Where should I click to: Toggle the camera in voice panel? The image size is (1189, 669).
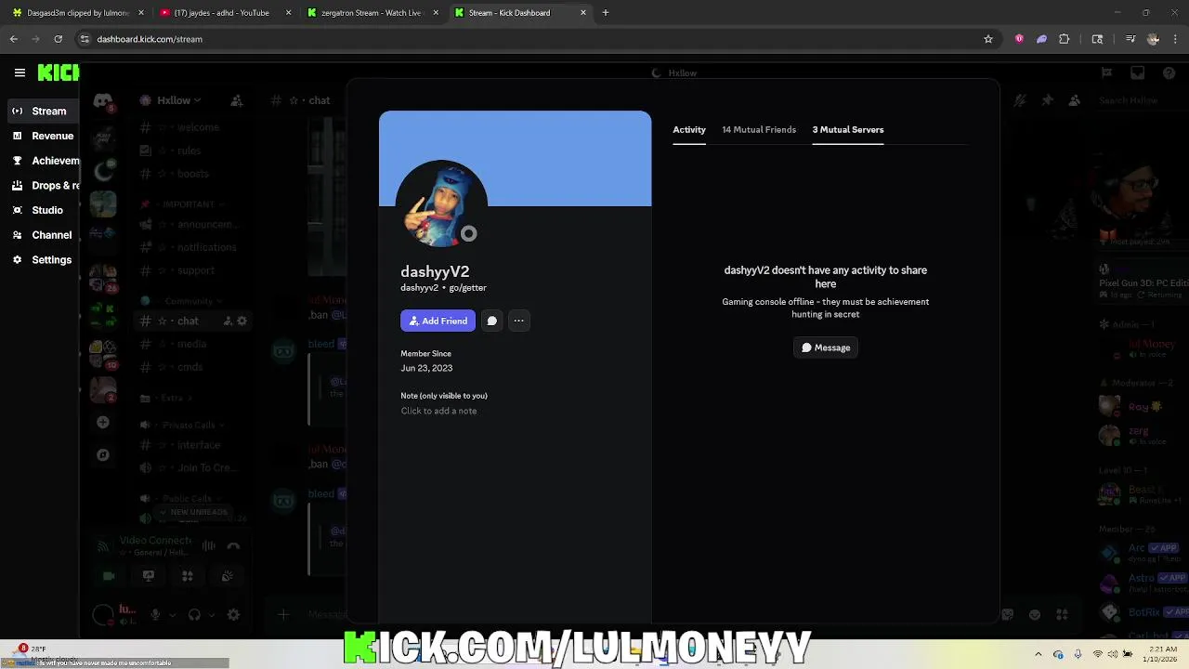109,576
